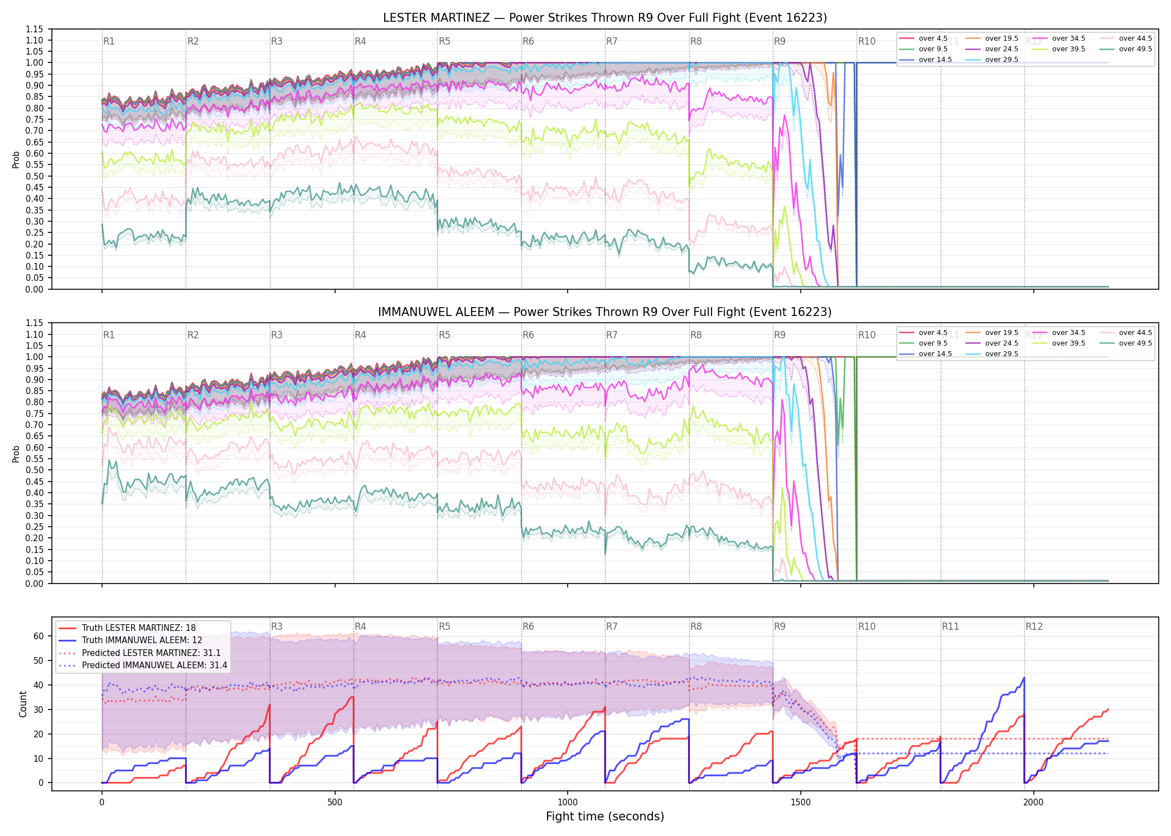1171x836 pixels.
Task: Click 'over 19.5' legend entry in top chart
Action: [x=992, y=38]
